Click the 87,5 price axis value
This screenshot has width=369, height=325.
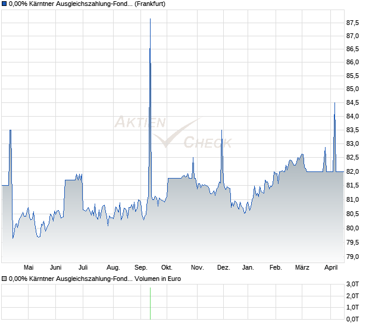pos(352,23)
